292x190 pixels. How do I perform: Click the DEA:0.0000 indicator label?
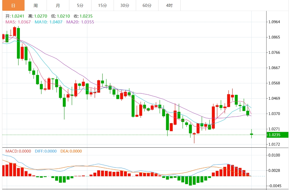click(71, 151)
